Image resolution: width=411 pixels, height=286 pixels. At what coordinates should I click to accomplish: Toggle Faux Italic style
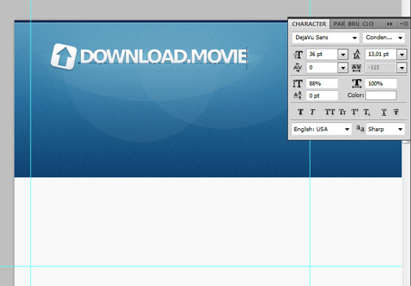coord(312,112)
